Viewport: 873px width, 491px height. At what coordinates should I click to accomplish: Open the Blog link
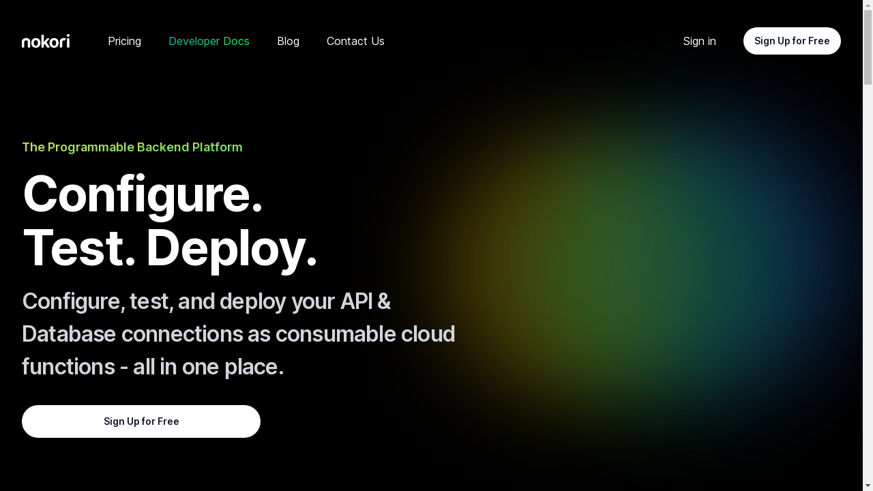(288, 41)
